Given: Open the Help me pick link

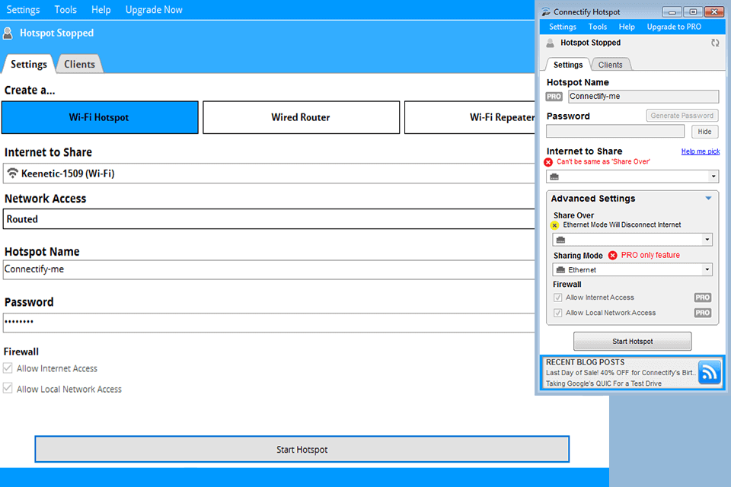Looking at the screenshot, I should pyautogui.click(x=701, y=151).
